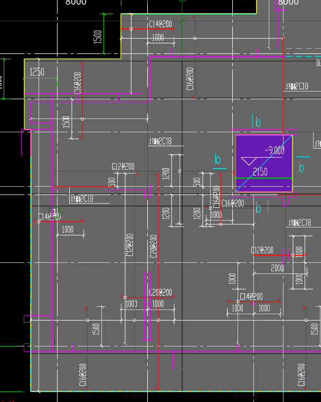Click the "-9.000" elevation text
Image resolution: width=321 pixels, height=402 pixels.
click(x=275, y=150)
